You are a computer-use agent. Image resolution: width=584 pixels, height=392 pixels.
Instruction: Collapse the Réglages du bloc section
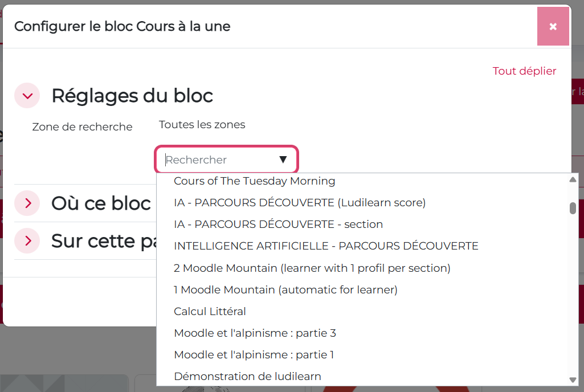27,96
